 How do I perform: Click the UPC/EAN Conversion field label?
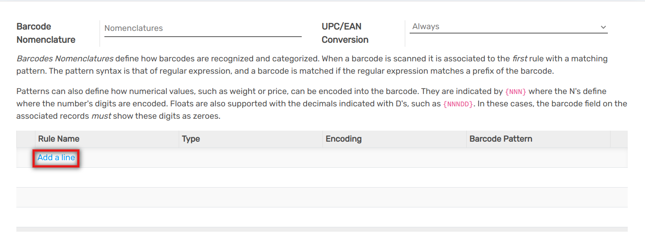point(345,33)
